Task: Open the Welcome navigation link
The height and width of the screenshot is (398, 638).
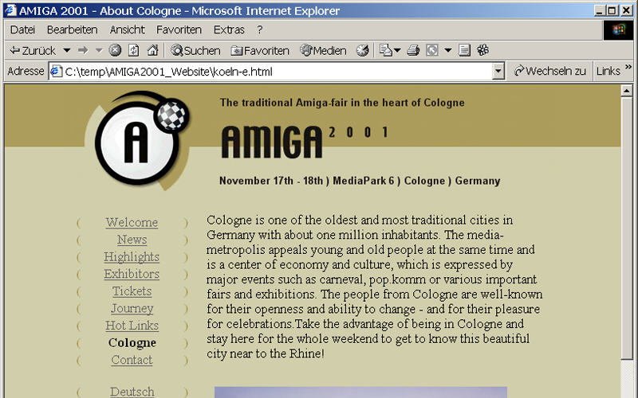Action: pos(132,223)
